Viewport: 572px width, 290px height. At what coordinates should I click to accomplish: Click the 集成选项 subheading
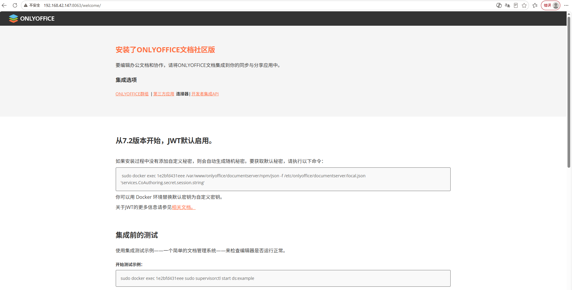pos(126,80)
